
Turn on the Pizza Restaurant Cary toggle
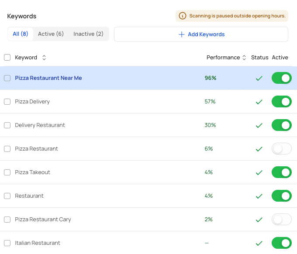[x=281, y=220]
